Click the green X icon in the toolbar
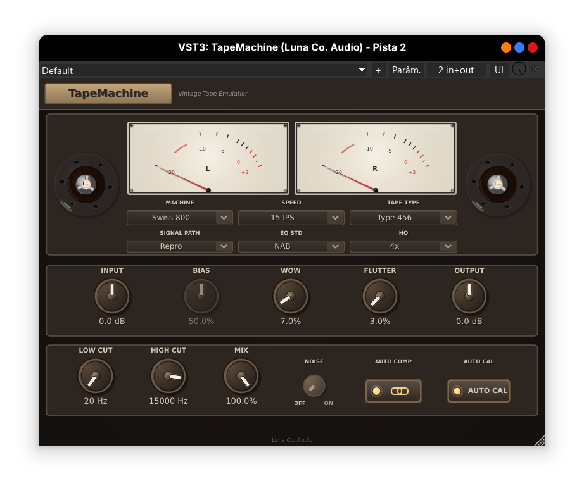Image resolution: width=584 pixels, height=488 pixels. (535, 70)
